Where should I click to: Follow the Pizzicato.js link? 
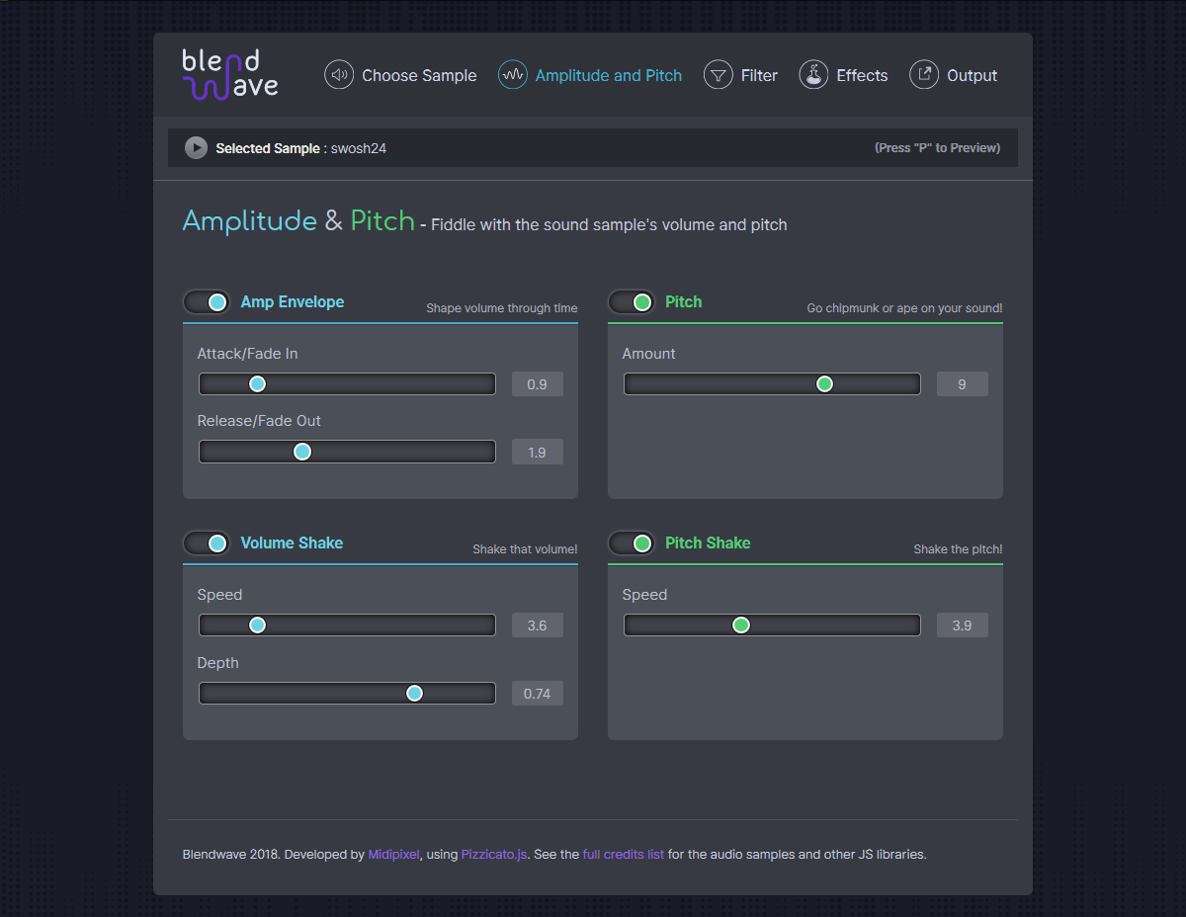tap(494, 855)
